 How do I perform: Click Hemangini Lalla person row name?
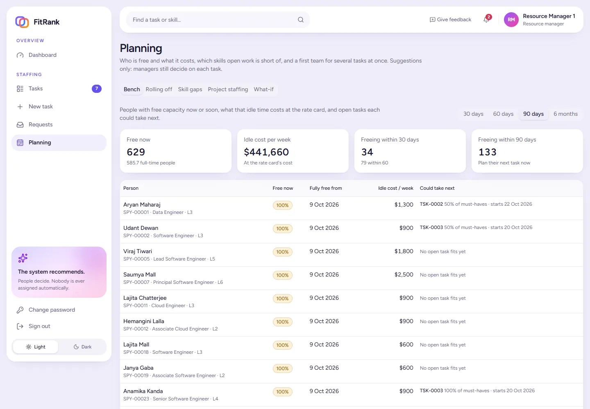[x=144, y=321]
